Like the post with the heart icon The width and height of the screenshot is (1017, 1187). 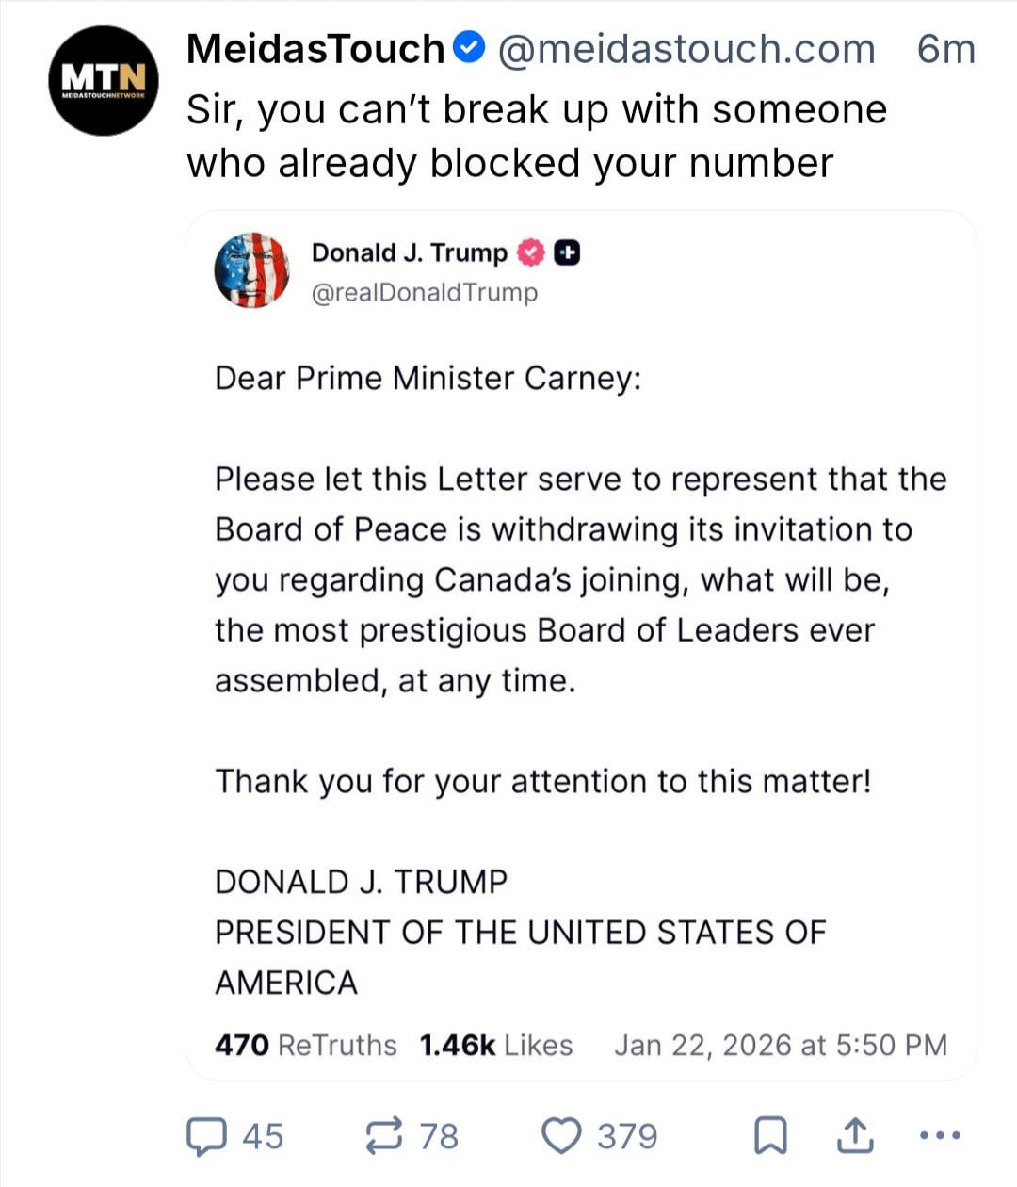pos(562,1135)
